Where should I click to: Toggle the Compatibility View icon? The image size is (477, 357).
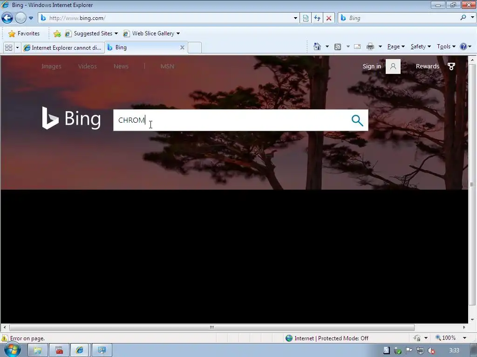306,18
